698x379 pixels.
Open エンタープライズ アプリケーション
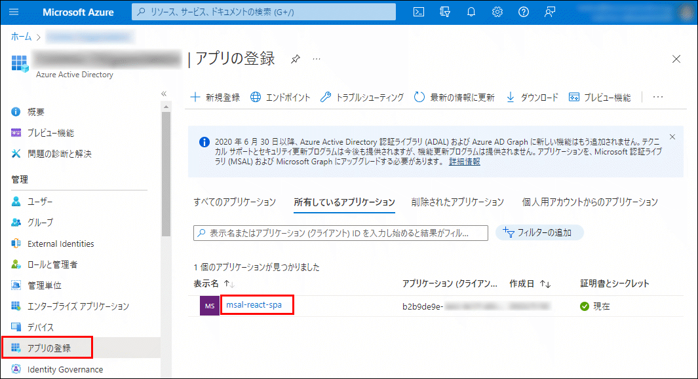pos(80,306)
